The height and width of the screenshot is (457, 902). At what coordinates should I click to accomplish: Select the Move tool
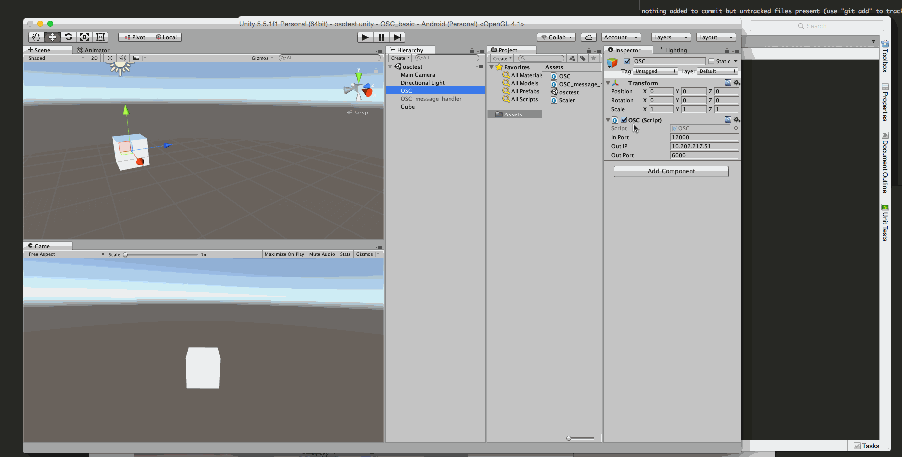(x=52, y=37)
